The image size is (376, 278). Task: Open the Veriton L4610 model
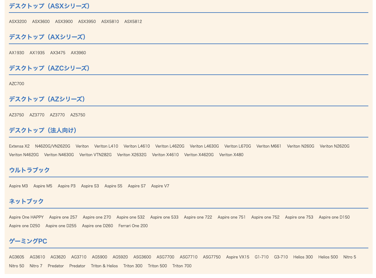point(137,146)
